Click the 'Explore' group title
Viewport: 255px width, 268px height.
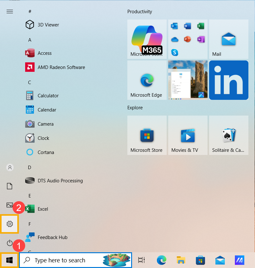[x=135, y=108]
